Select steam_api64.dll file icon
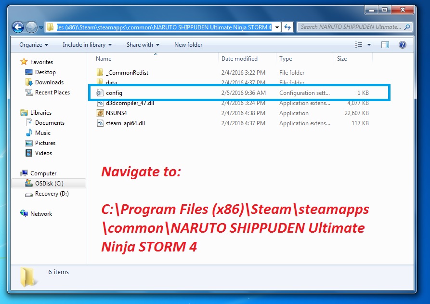Viewport: 430px width, 304px height. (100, 123)
